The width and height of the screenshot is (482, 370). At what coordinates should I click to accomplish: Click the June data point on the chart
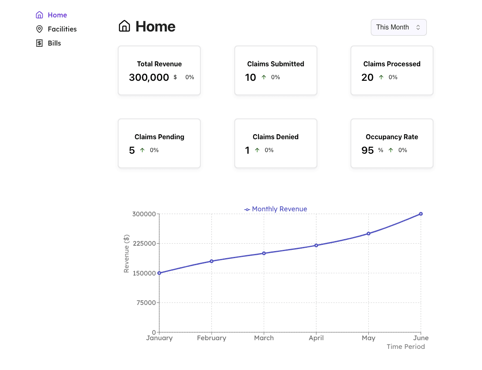point(421,214)
